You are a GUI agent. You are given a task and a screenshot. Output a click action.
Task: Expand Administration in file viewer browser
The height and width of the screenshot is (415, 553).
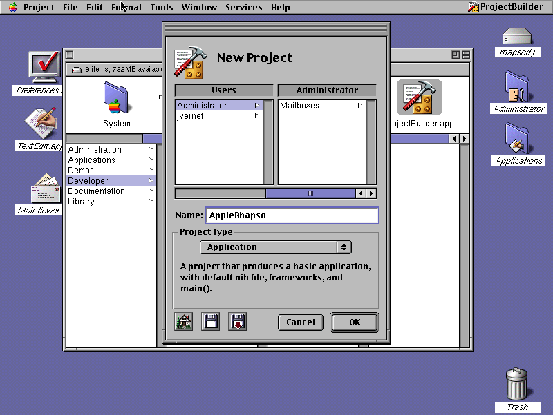pos(150,149)
